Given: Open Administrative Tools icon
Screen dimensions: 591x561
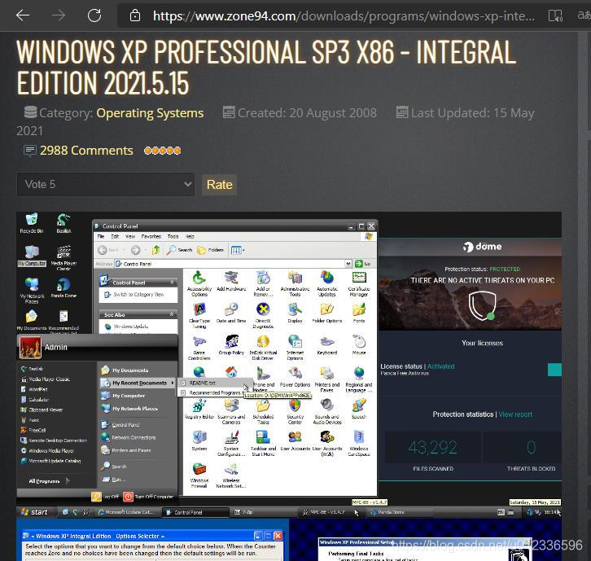Looking at the screenshot, I should coord(295,284).
